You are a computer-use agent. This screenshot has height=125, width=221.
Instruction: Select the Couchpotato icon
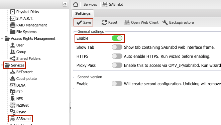13,79
